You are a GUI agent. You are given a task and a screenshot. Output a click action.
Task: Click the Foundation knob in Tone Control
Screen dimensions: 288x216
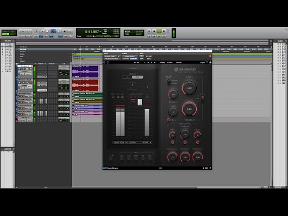[185, 134]
